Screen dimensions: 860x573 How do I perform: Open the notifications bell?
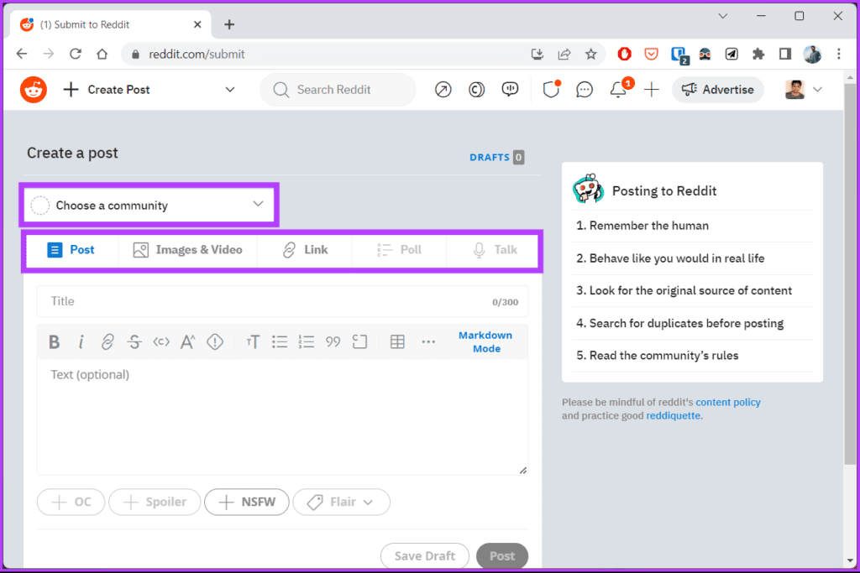point(619,89)
